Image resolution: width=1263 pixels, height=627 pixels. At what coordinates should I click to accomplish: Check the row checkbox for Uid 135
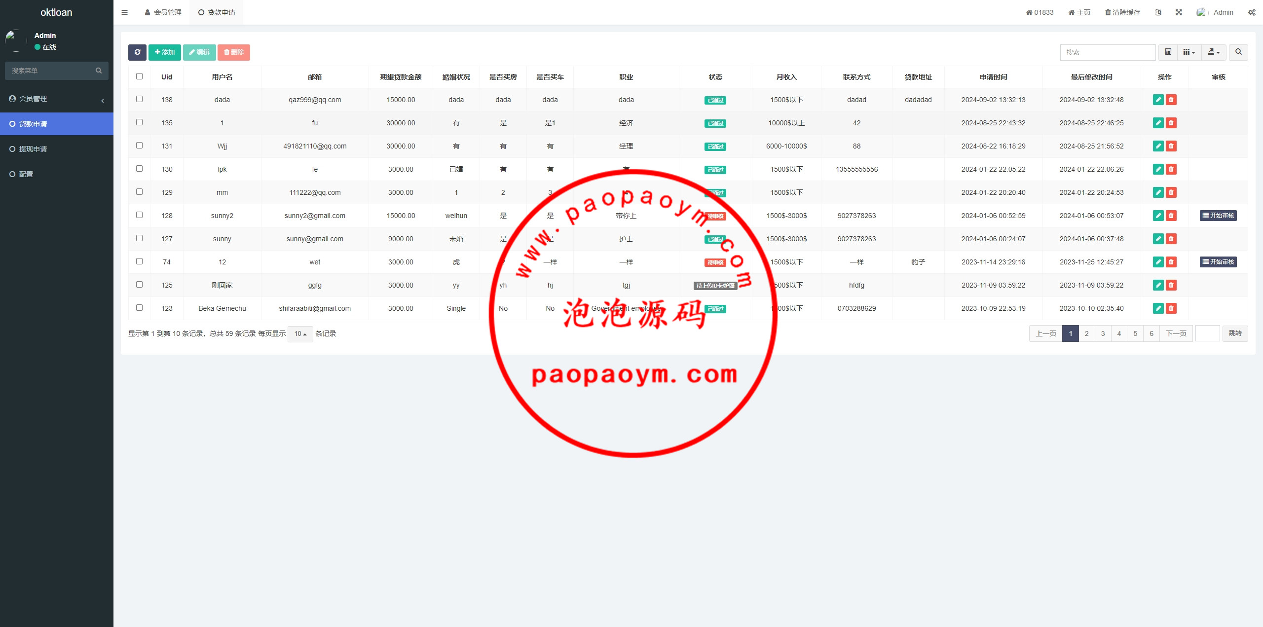click(139, 122)
